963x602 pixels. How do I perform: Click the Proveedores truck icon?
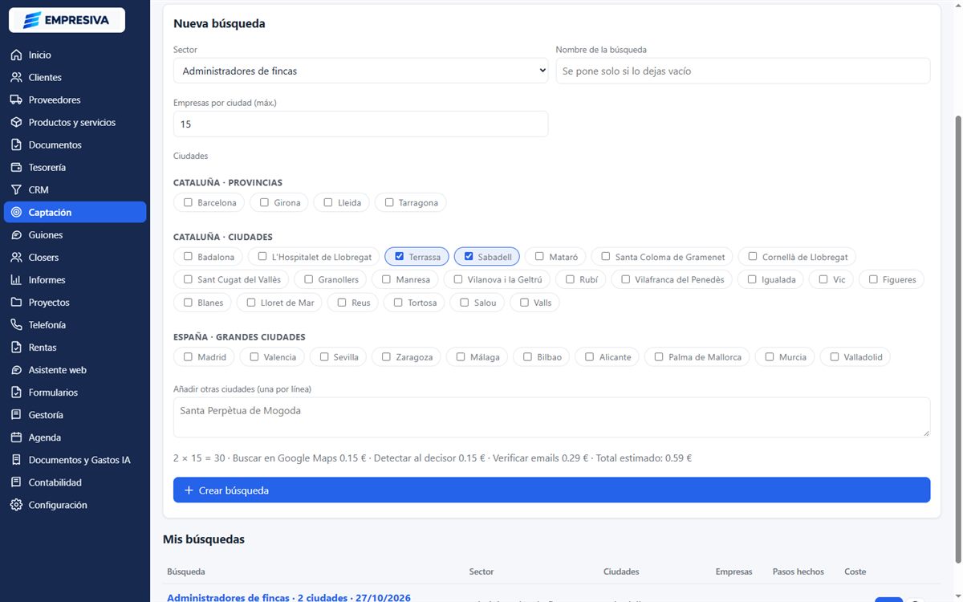click(x=16, y=100)
